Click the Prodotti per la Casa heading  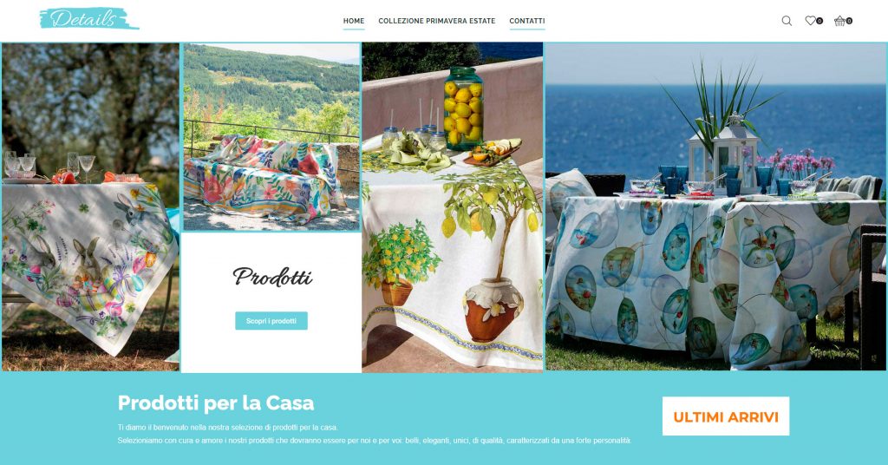[216, 403]
